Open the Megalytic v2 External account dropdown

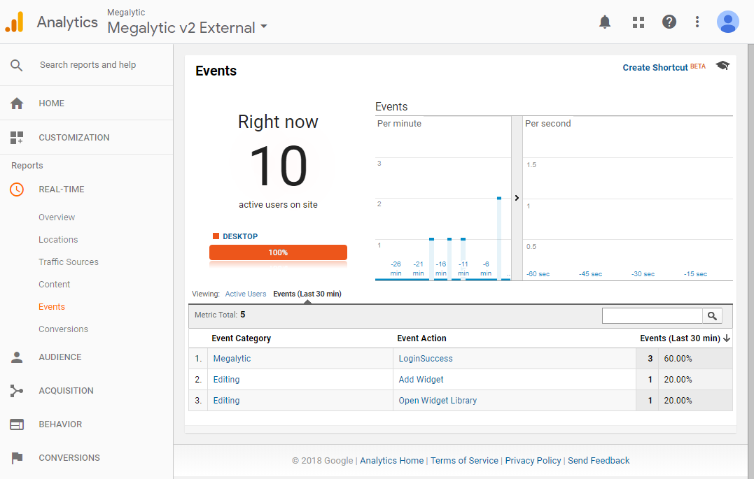(187, 28)
